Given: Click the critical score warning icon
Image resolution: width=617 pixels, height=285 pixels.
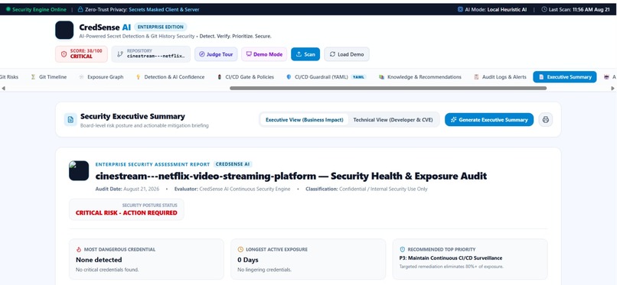Looking at the screenshot, I should (x=64, y=54).
